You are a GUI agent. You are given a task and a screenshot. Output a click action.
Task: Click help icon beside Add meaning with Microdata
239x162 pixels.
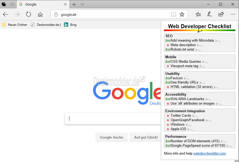(x=218, y=41)
